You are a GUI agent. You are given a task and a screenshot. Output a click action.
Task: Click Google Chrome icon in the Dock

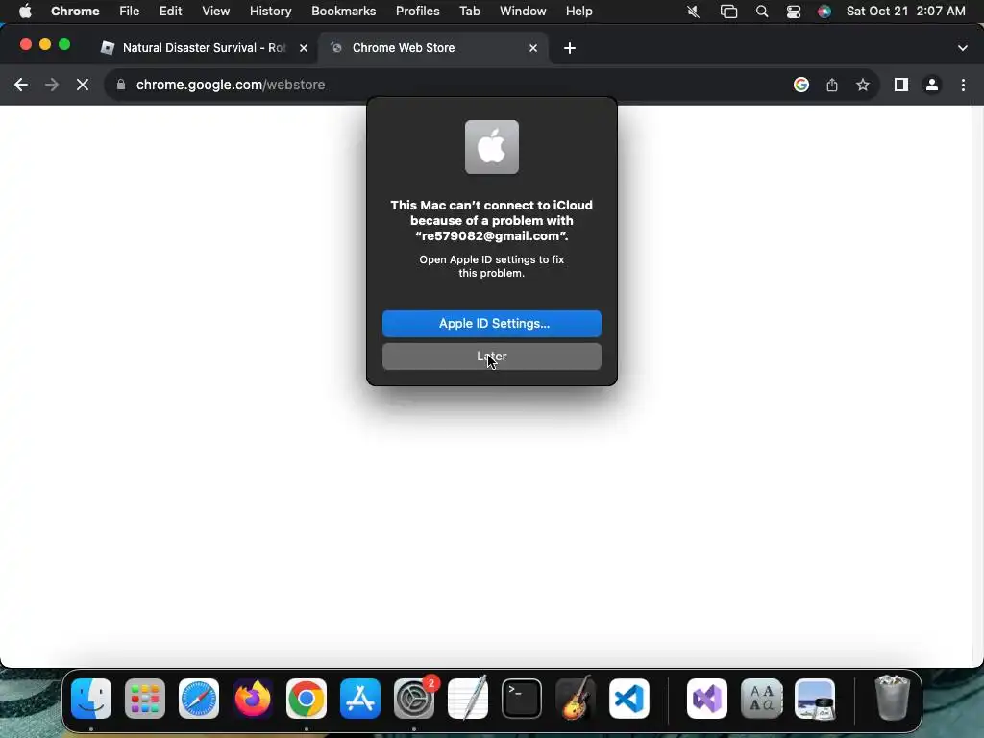(307, 699)
